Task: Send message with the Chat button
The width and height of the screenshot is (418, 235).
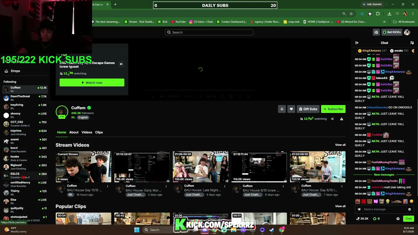Action: pos(409,219)
